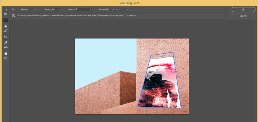This screenshot has height=122, width=258.
Task: Confirm with the OK button
Action: point(243,9)
